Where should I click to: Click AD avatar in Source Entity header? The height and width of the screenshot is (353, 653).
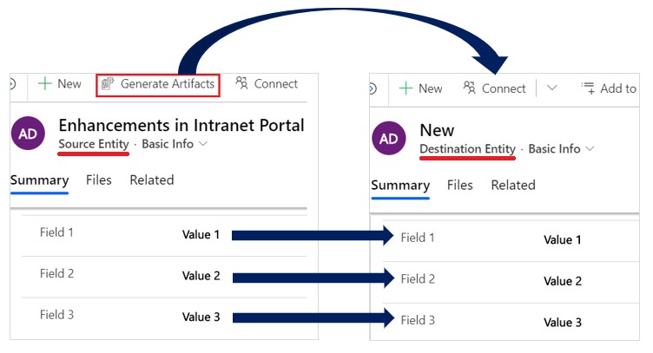click(x=28, y=134)
